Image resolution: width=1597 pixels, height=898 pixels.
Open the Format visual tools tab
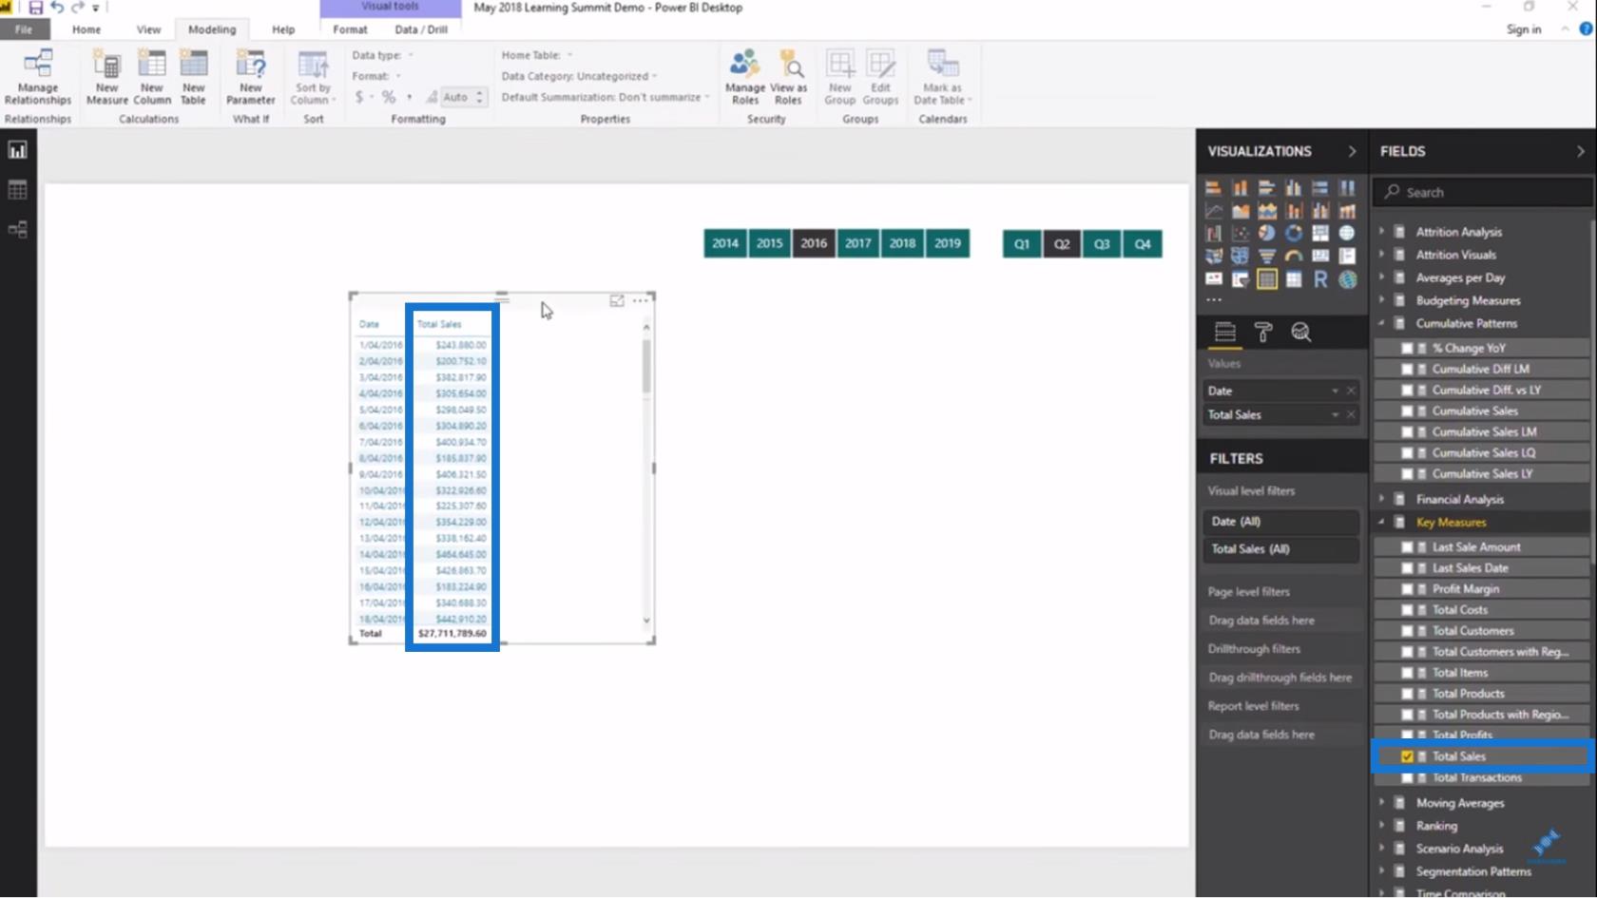[350, 29]
